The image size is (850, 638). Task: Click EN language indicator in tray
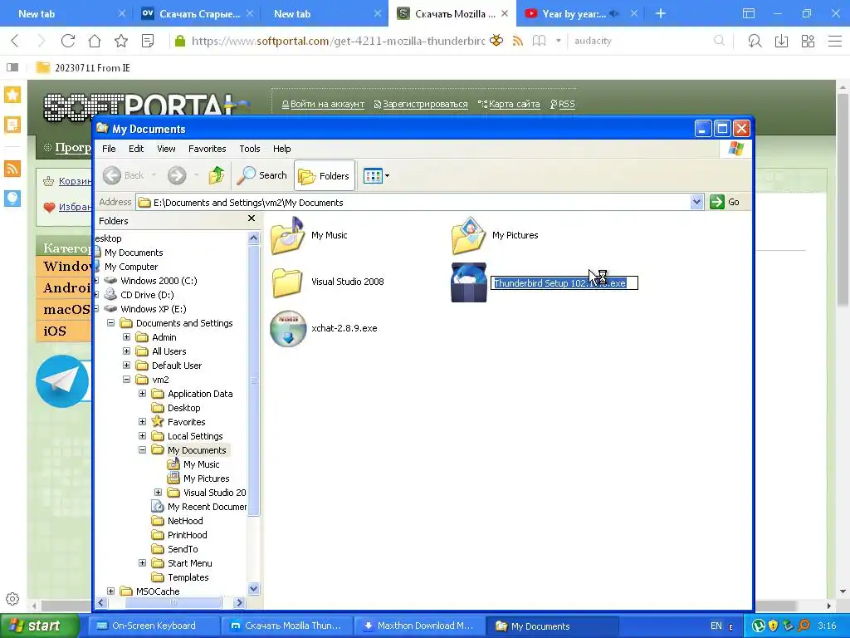716,626
